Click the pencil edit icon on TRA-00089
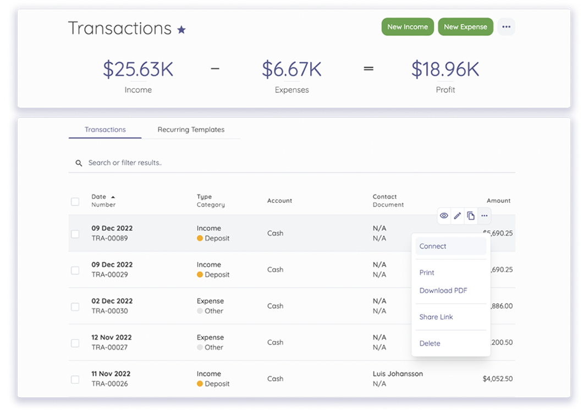The height and width of the screenshot is (412, 588). pyautogui.click(x=457, y=216)
